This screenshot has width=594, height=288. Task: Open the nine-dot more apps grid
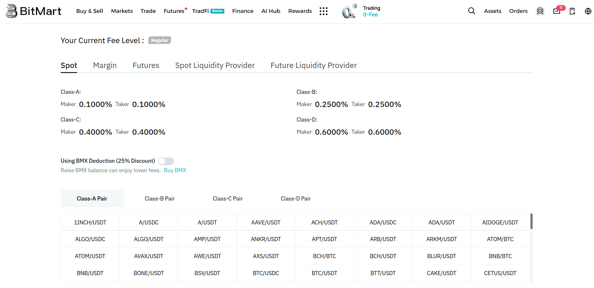coord(323,11)
